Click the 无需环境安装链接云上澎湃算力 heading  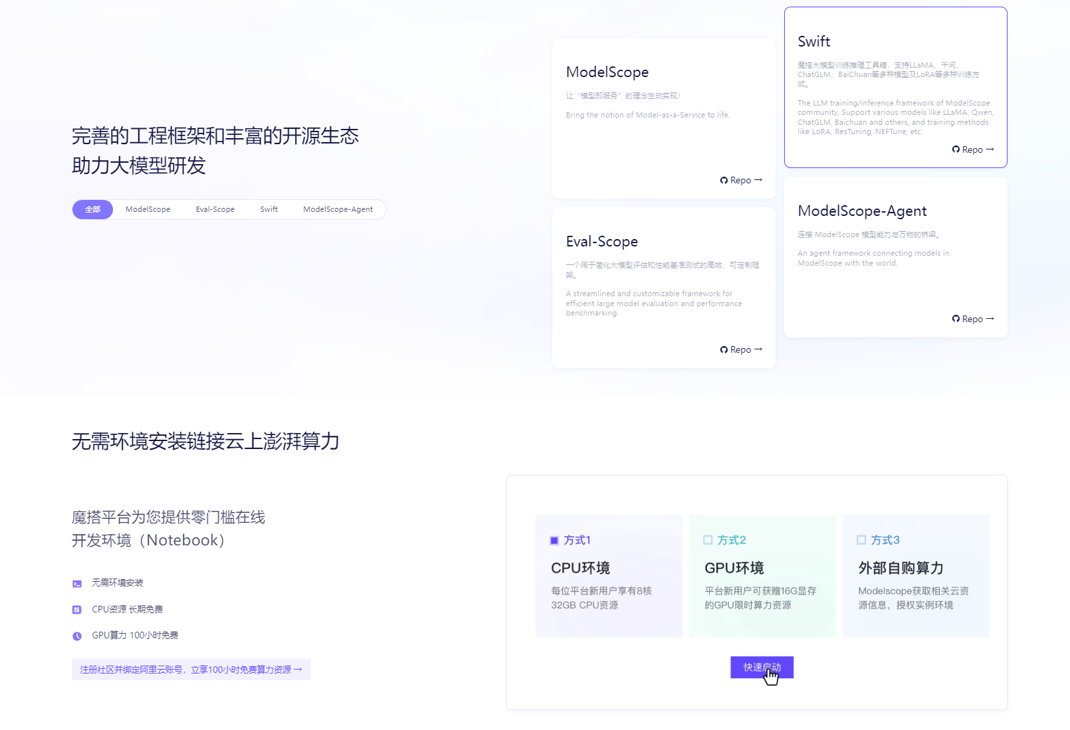(205, 441)
